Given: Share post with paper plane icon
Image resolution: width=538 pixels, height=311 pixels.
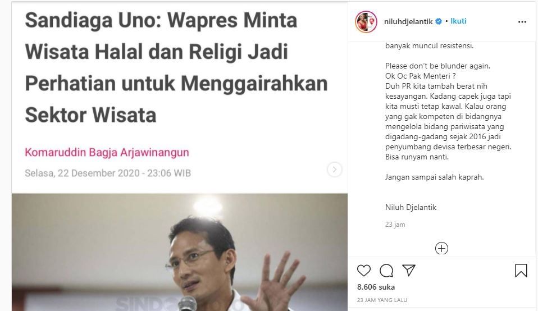Looking at the screenshot, I should 409,270.
